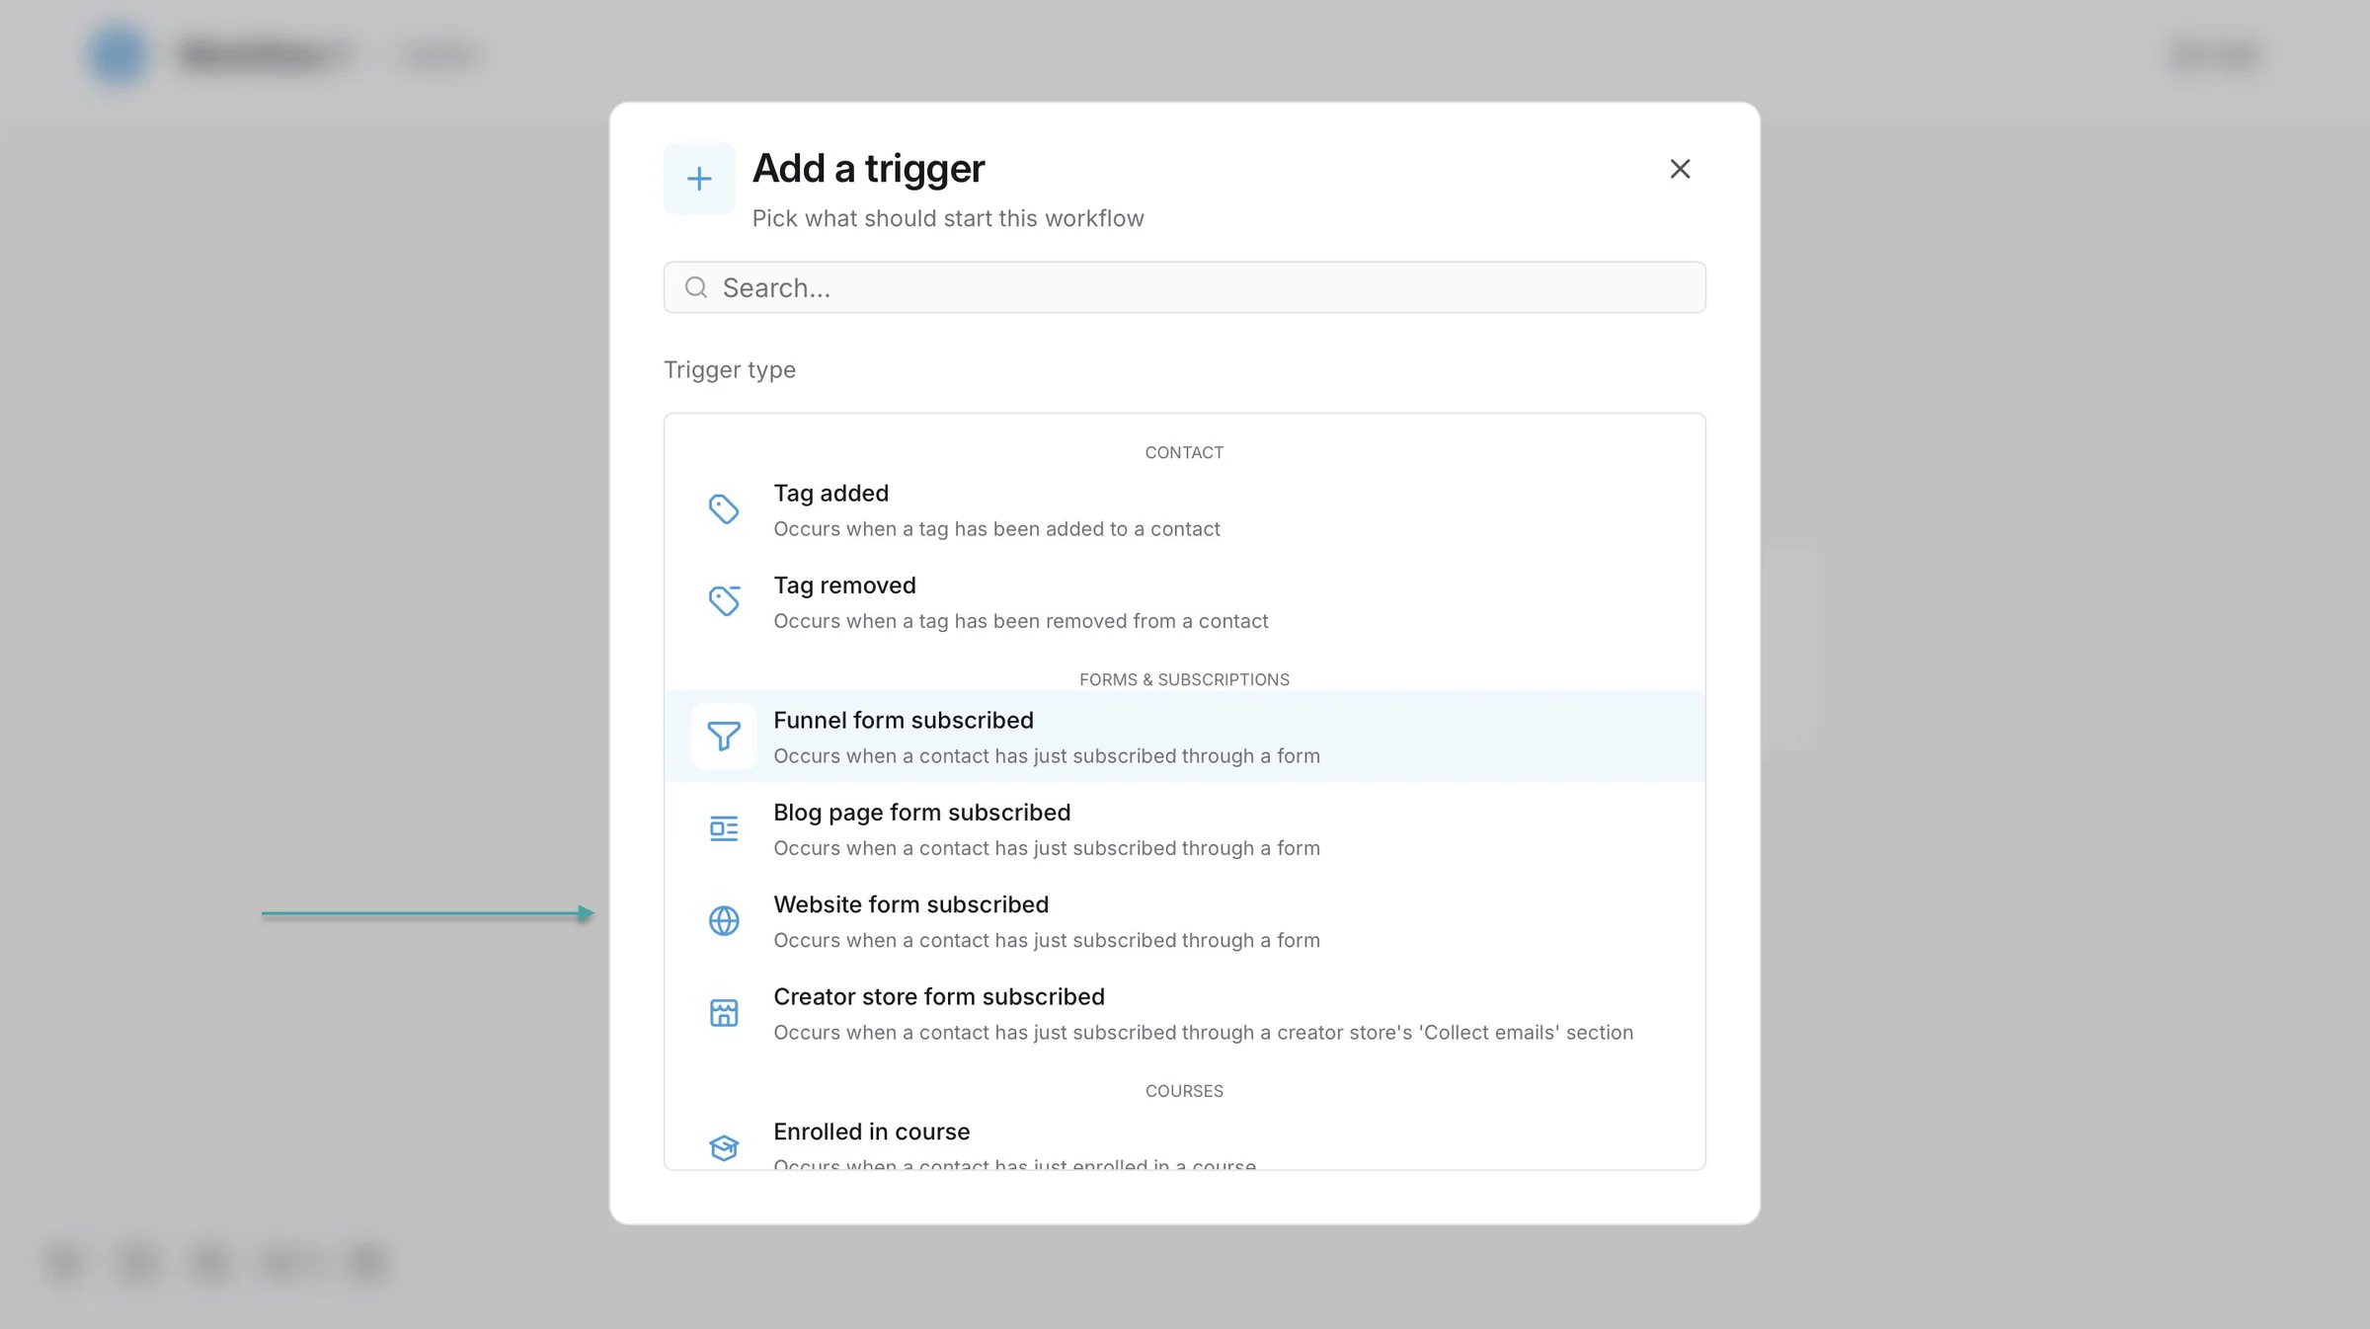
Task: Pick the Funnel form subscribed trigger
Action: point(1184,737)
